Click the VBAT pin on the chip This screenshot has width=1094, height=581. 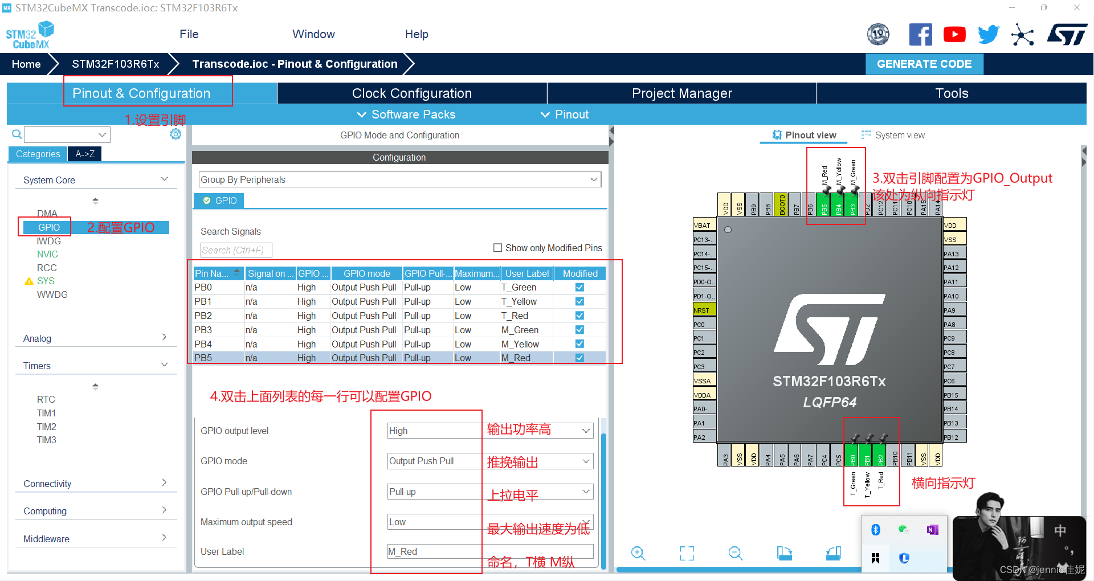[x=704, y=225]
